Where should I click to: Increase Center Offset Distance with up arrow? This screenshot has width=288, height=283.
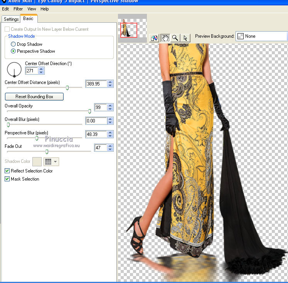pos(110,82)
